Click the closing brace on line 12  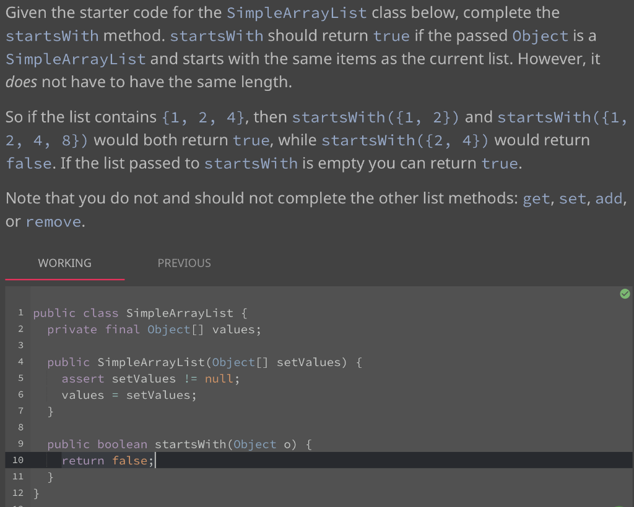pos(36,492)
